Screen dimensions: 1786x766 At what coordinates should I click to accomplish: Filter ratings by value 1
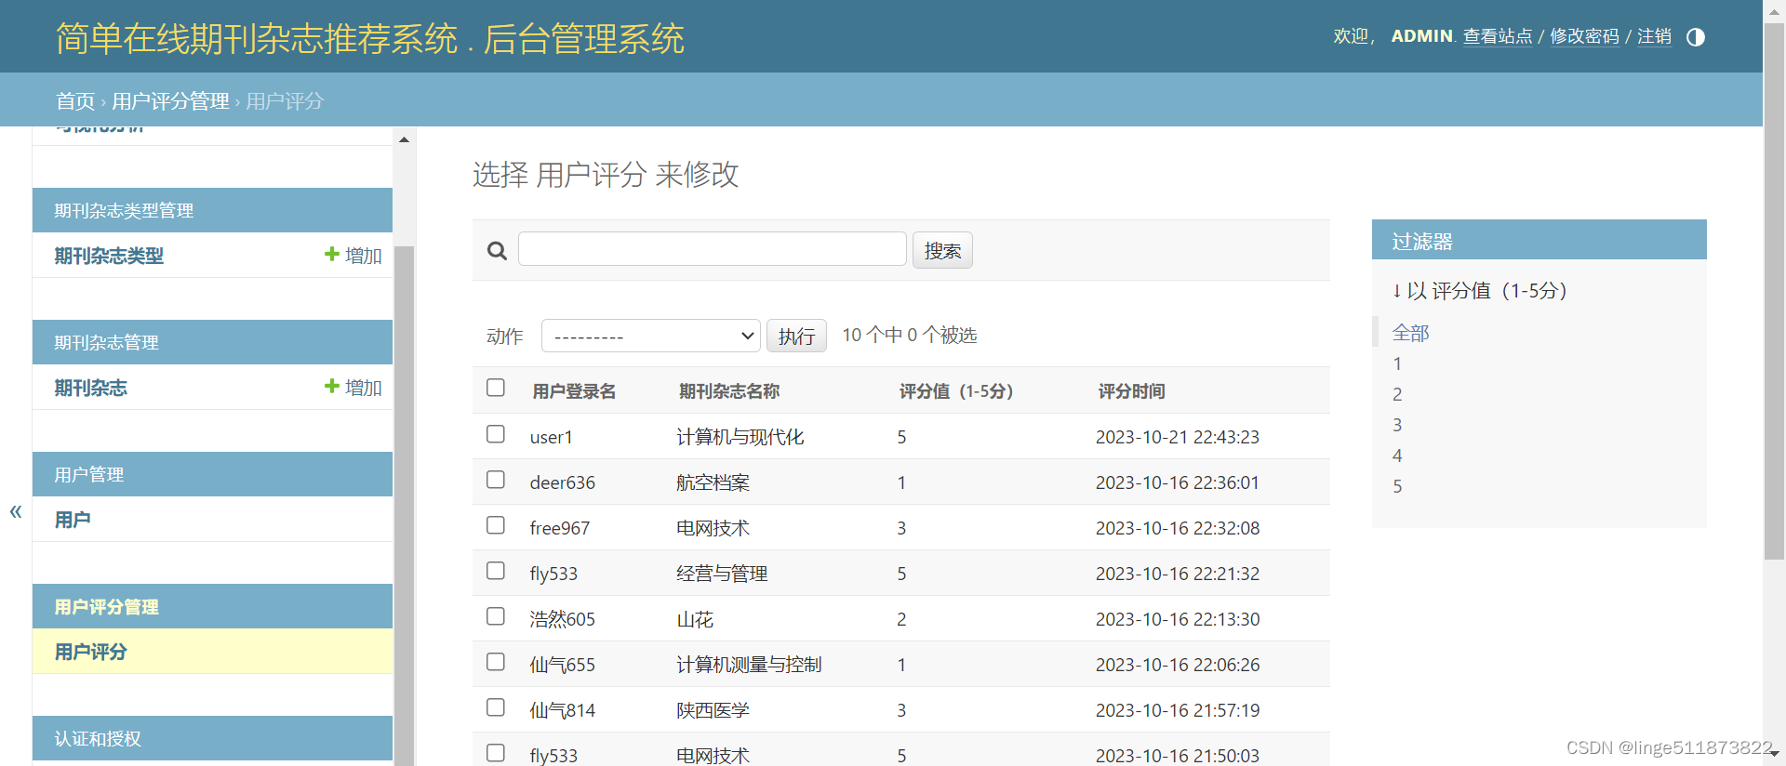(x=1397, y=363)
